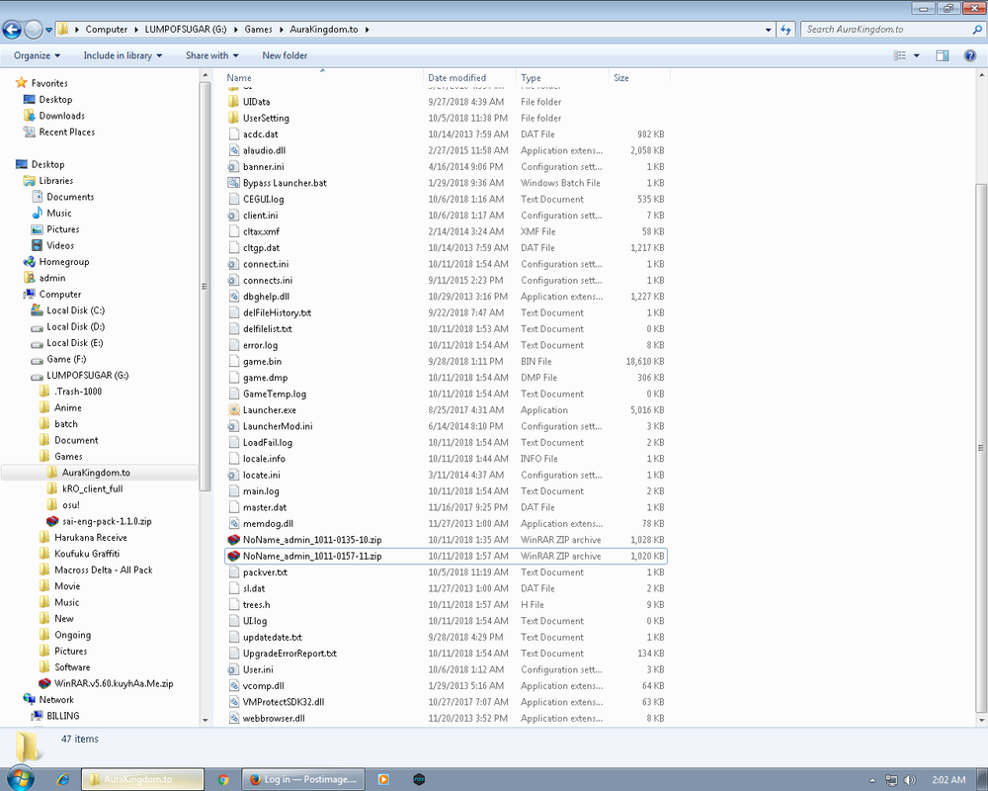This screenshot has width=988, height=791.
Task: Open Include in library menu
Action: tap(123, 55)
